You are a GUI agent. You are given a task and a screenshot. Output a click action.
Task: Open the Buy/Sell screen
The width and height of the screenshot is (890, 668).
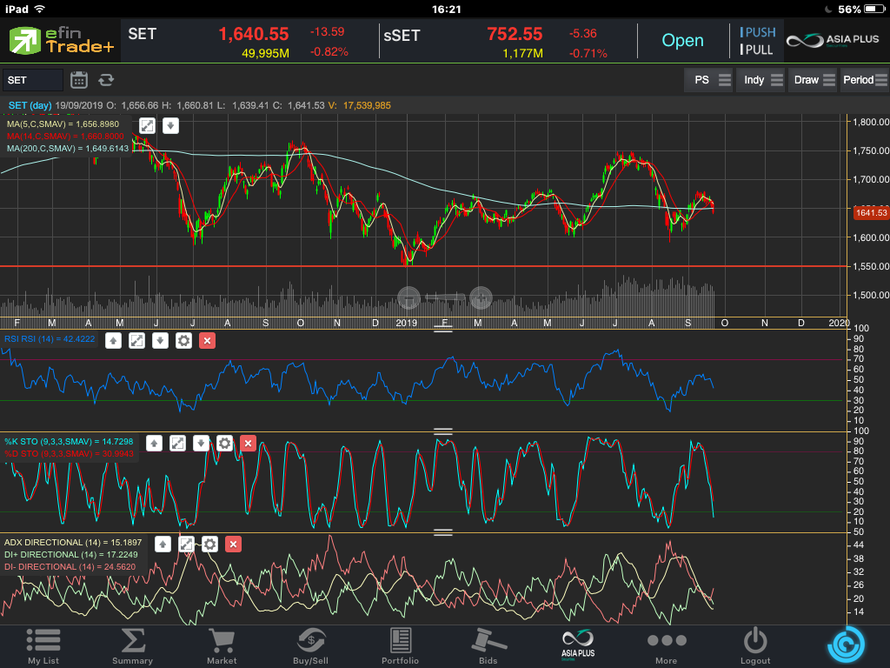click(x=311, y=644)
